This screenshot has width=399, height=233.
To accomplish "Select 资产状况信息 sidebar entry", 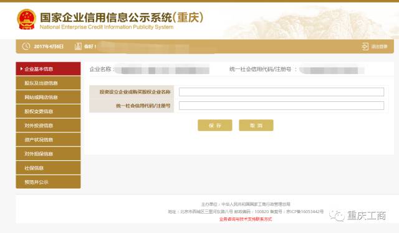I will pyautogui.click(x=48, y=140).
